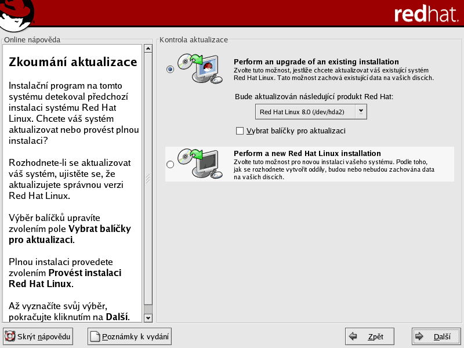Select the upgrade existing installation radio button
This screenshot has height=348, width=464.
(170, 69)
